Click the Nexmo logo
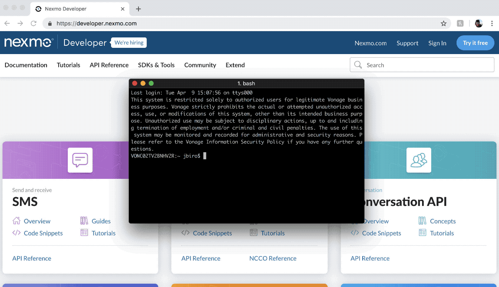The image size is (499, 287). (x=29, y=42)
